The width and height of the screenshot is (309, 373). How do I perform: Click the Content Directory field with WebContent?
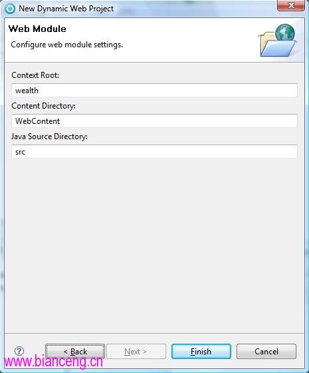tap(154, 121)
